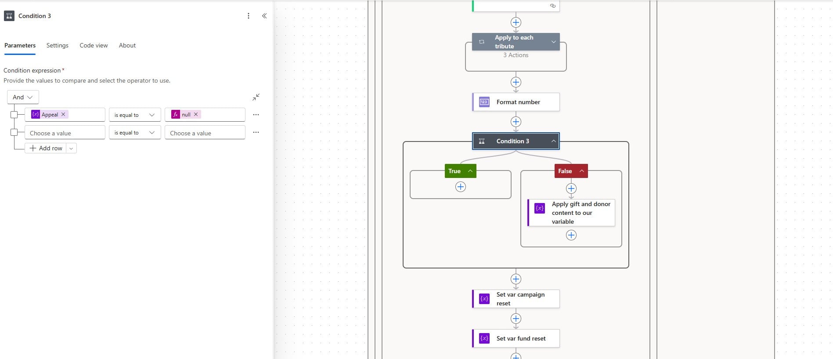Select the Apply gift and donor content action
Viewport: 833px width, 359px height.
[571, 213]
